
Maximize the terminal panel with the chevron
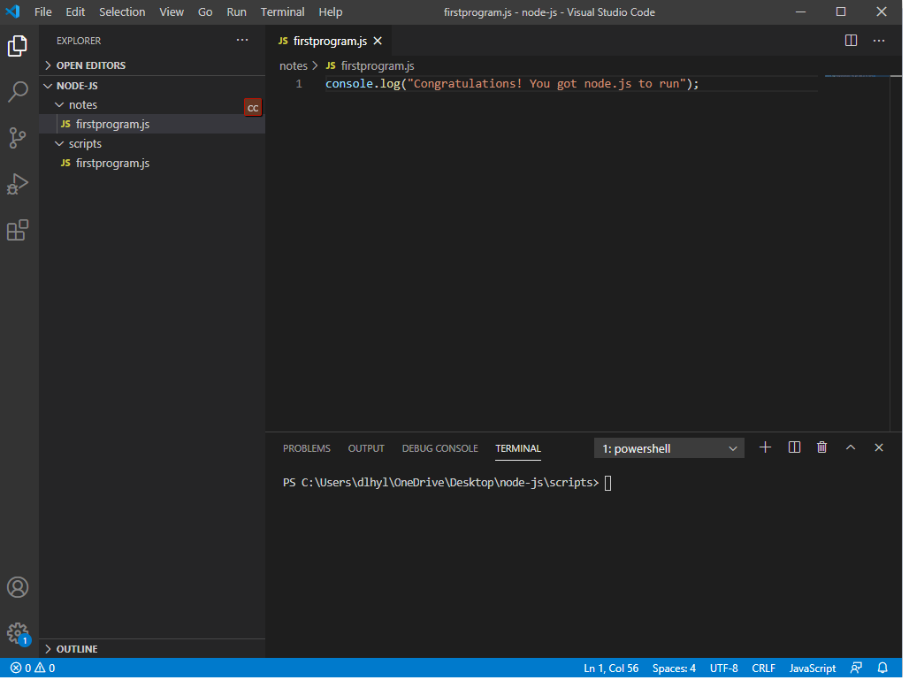(851, 447)
